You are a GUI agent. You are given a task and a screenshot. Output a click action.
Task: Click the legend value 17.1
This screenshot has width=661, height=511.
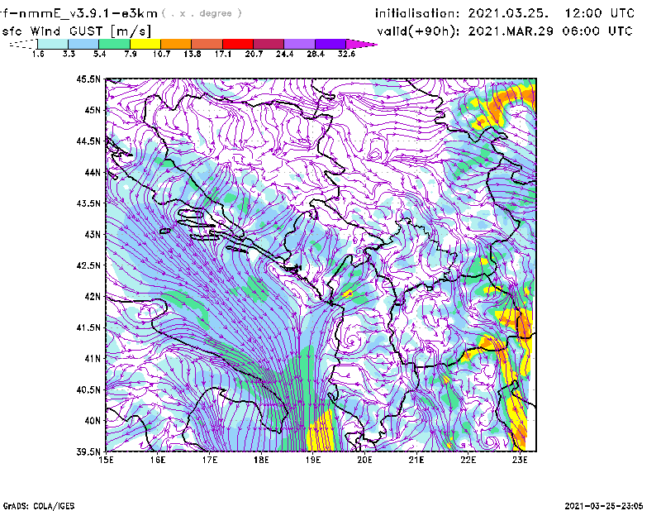click(x=223, y=54)
